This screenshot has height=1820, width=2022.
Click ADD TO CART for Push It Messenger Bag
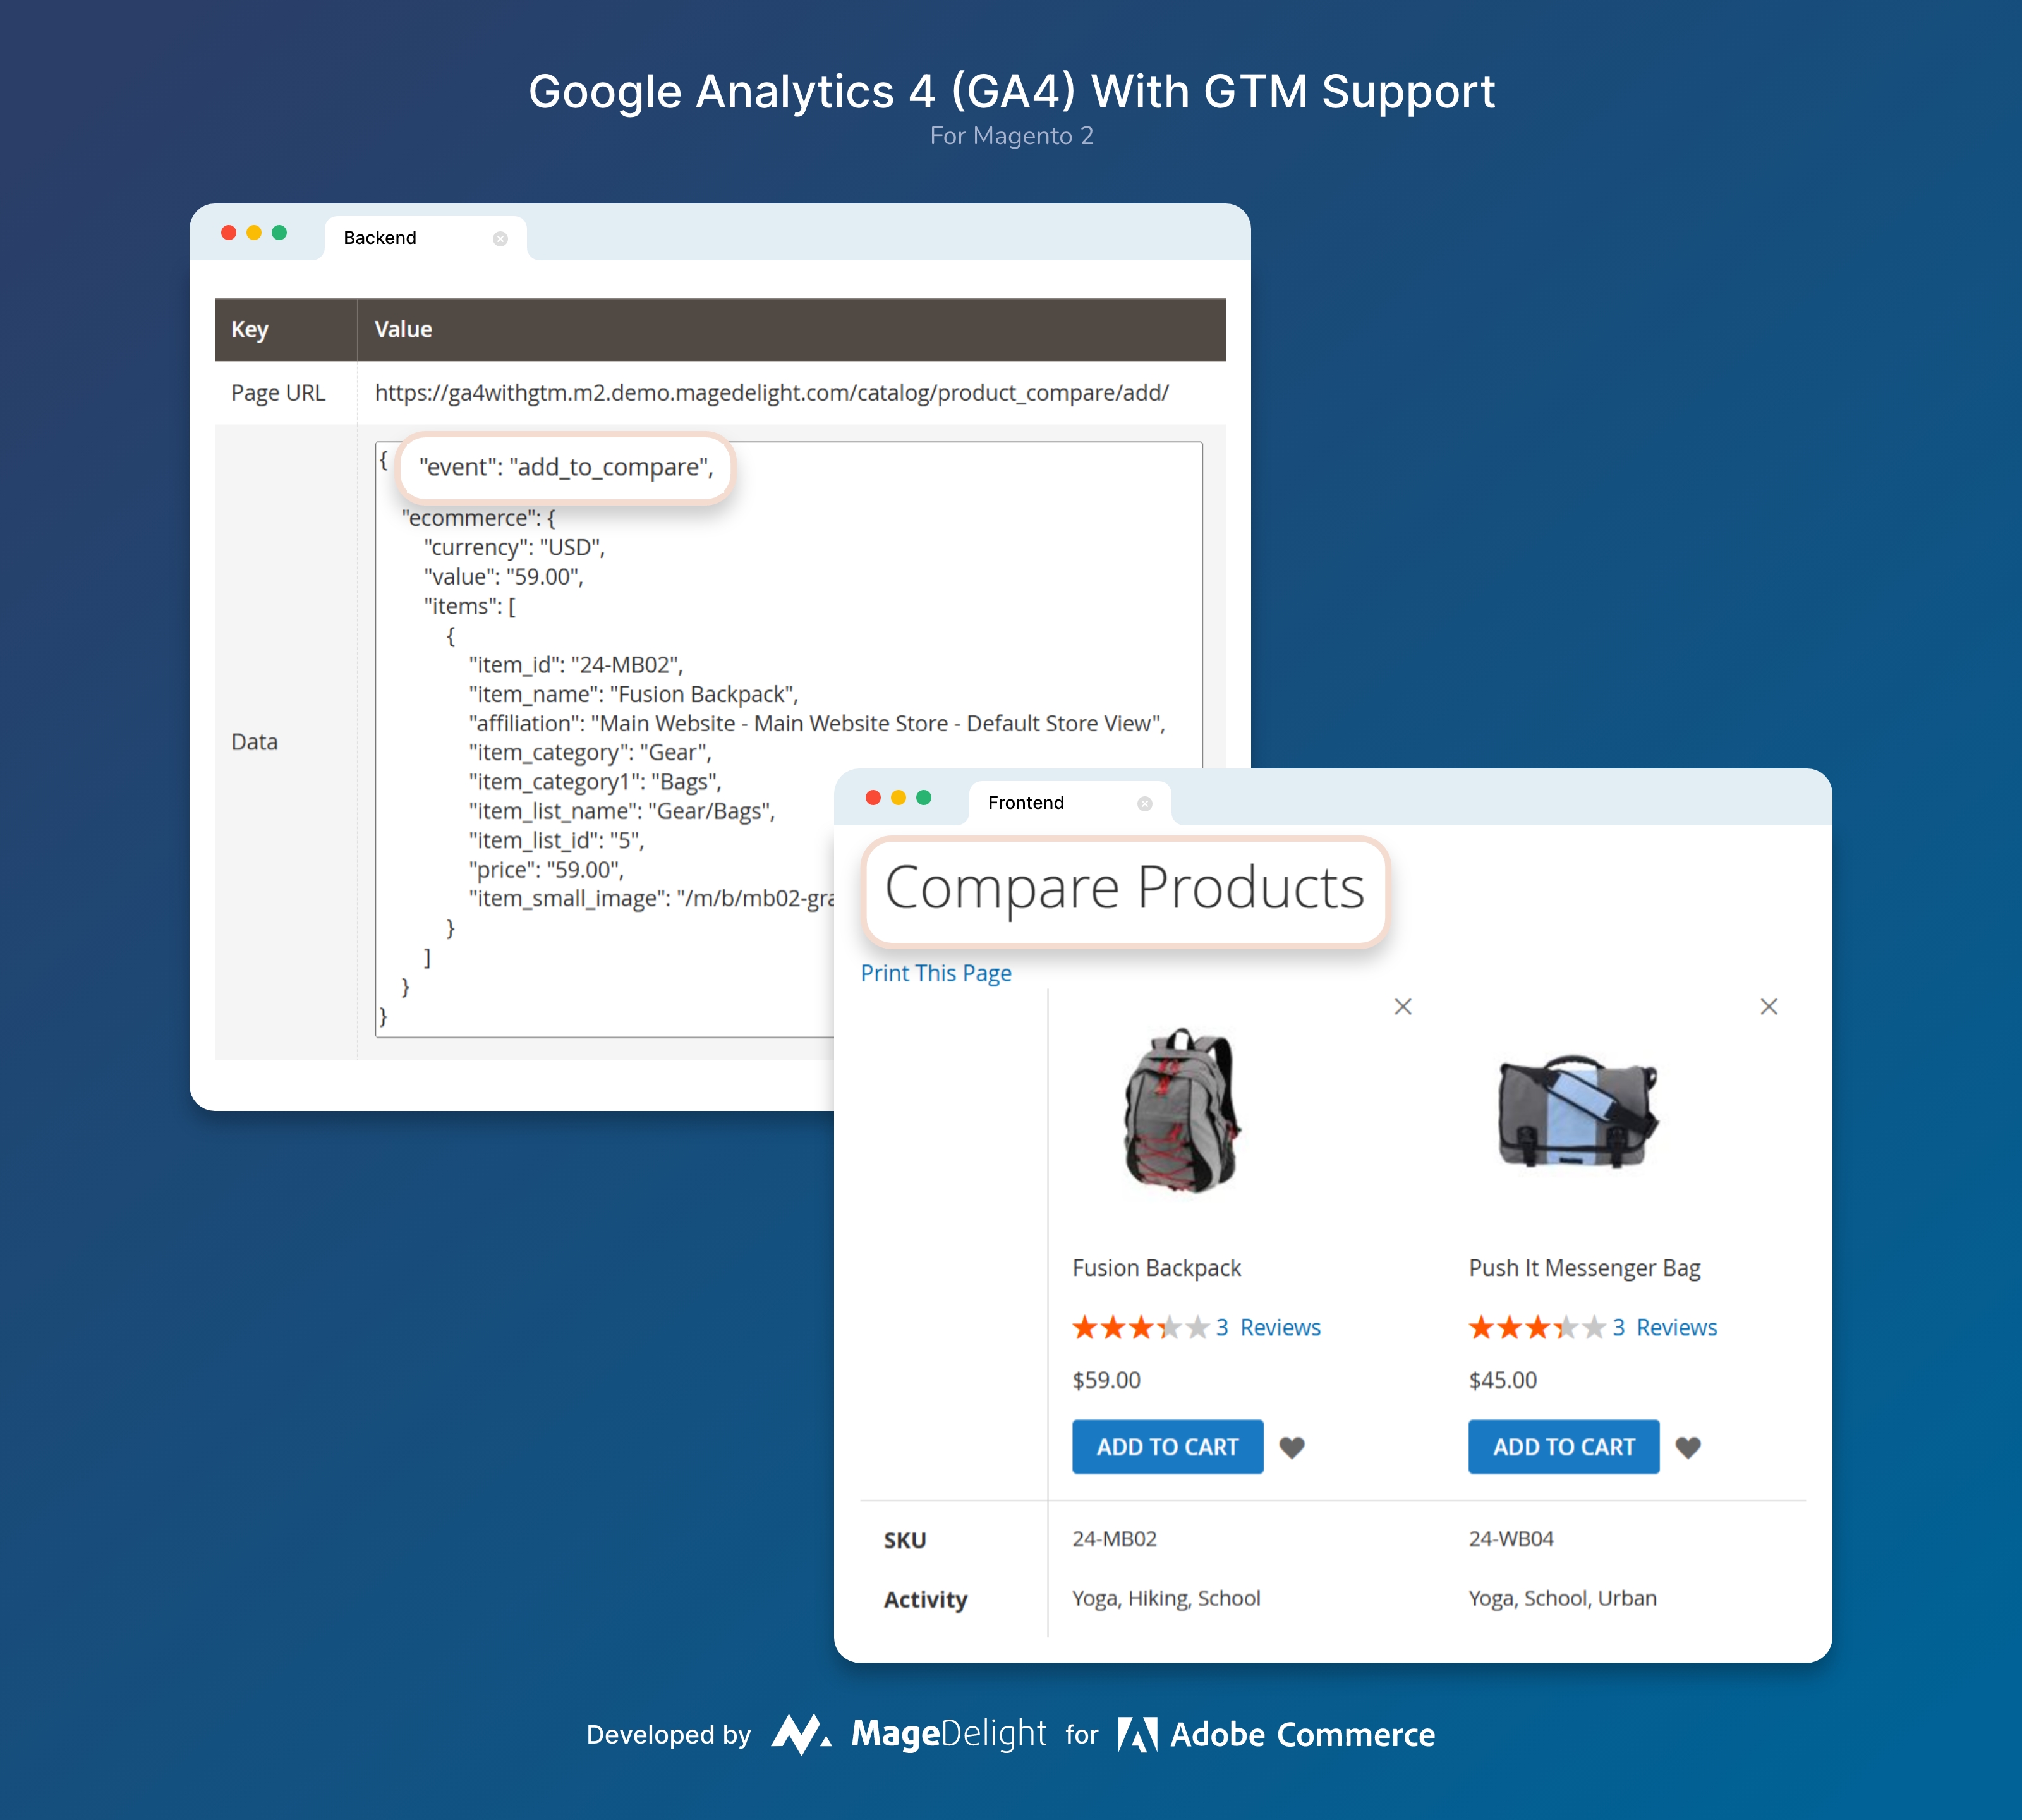(x=1563, y=1448)
